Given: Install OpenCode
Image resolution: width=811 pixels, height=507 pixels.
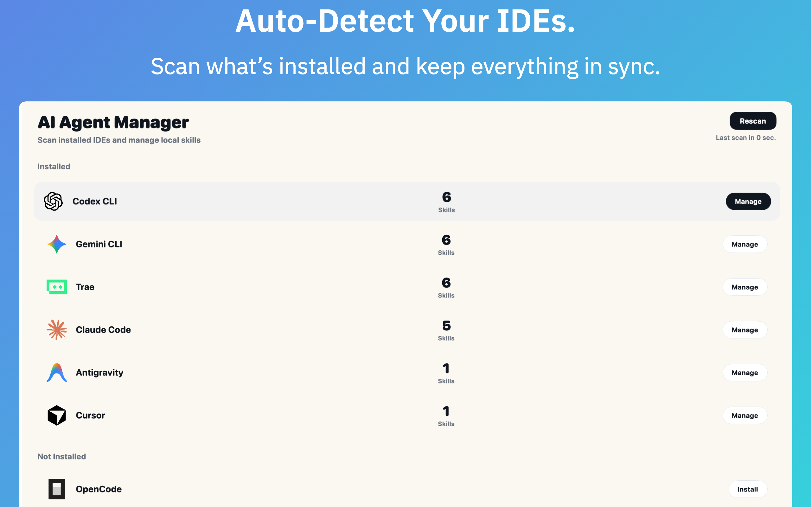Looking at the screenshot, I should (x=747, y=489).
